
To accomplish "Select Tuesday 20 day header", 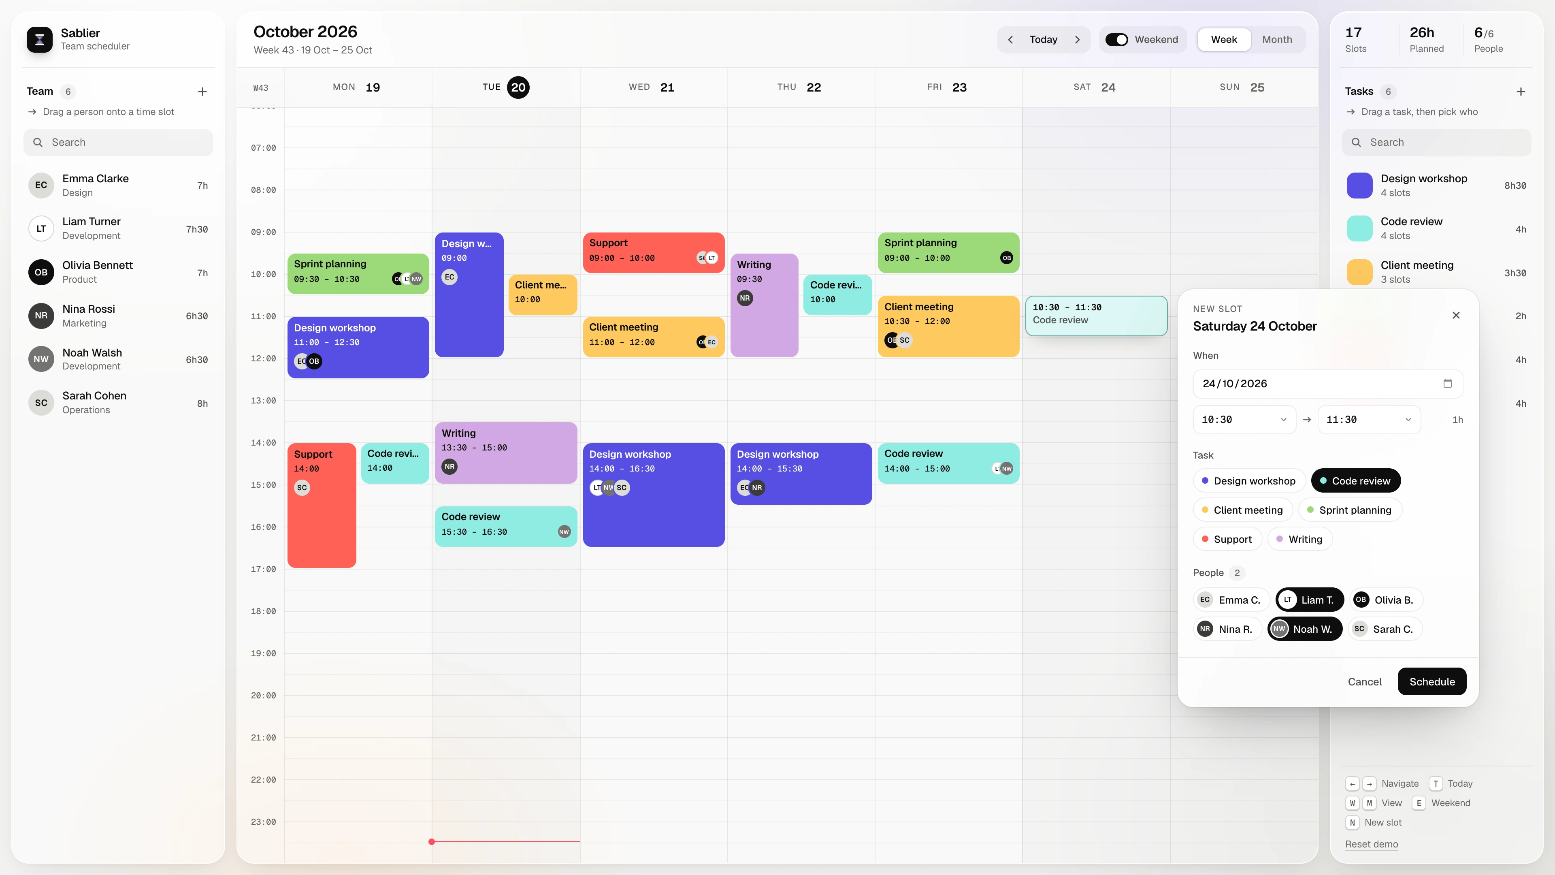I will click(506, 87).
